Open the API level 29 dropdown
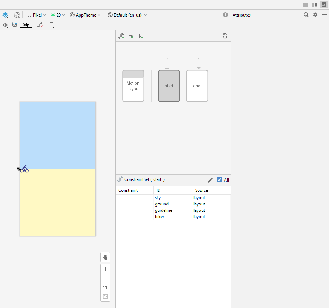 (58, 15)
